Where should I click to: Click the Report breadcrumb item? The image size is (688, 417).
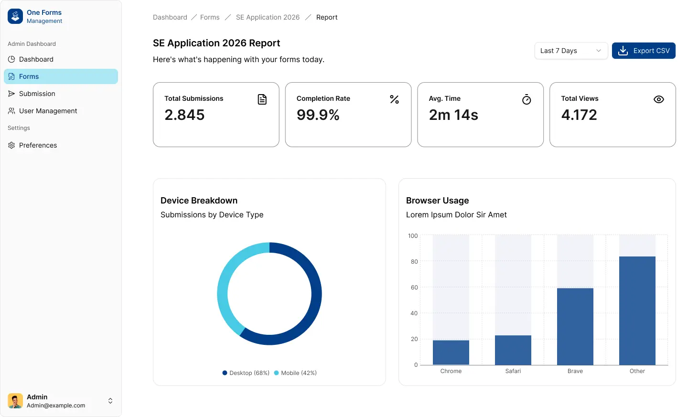tap(327, 17)
